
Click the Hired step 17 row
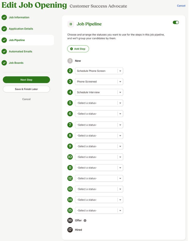[x=75, y=230]
